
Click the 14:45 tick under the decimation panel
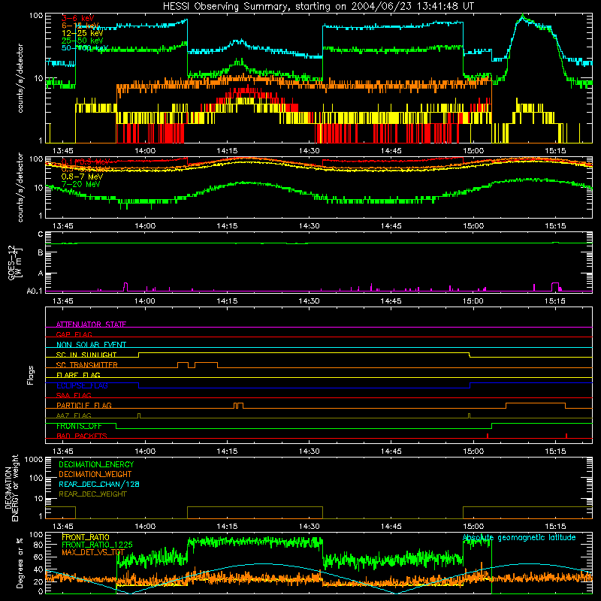click(x=391, y=527)
